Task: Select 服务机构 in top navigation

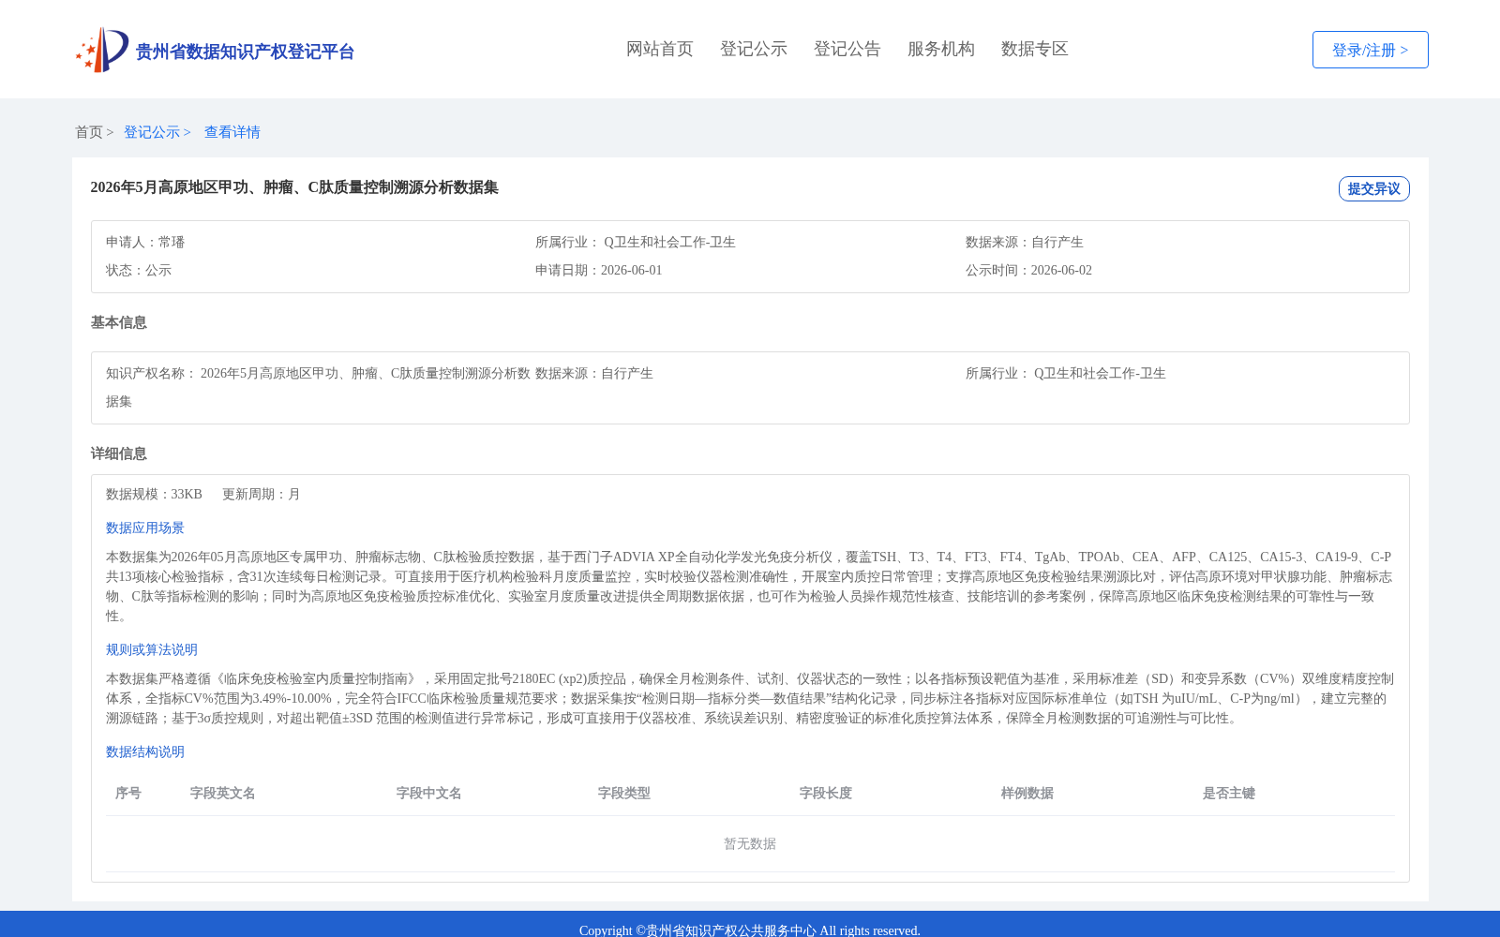Action: click(x=941, y=49)
